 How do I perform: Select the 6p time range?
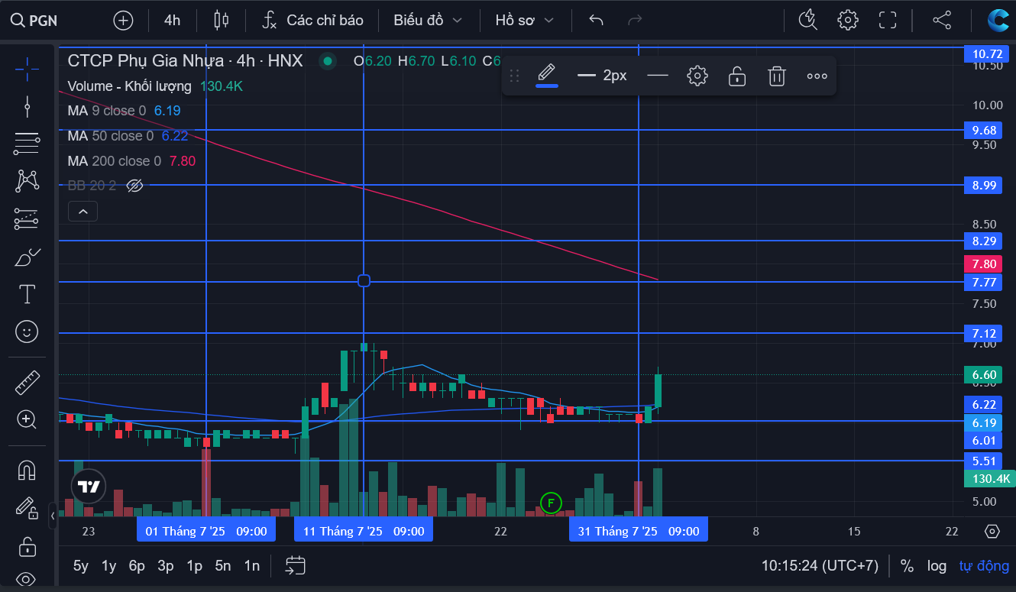point(138,566)
